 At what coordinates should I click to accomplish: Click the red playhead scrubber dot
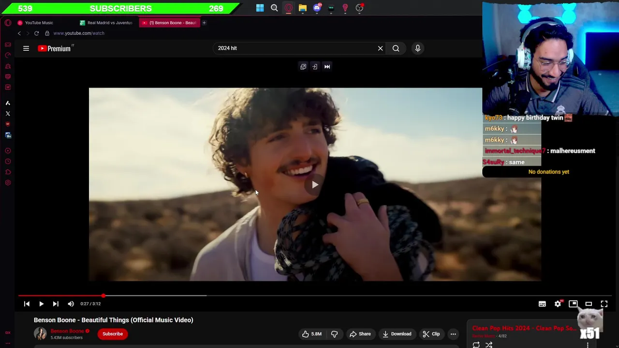tap(103, 295)
